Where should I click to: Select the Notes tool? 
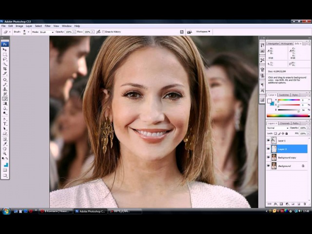pos(5,139)
